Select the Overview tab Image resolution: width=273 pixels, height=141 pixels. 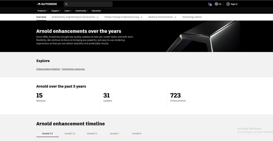point(41,17)
